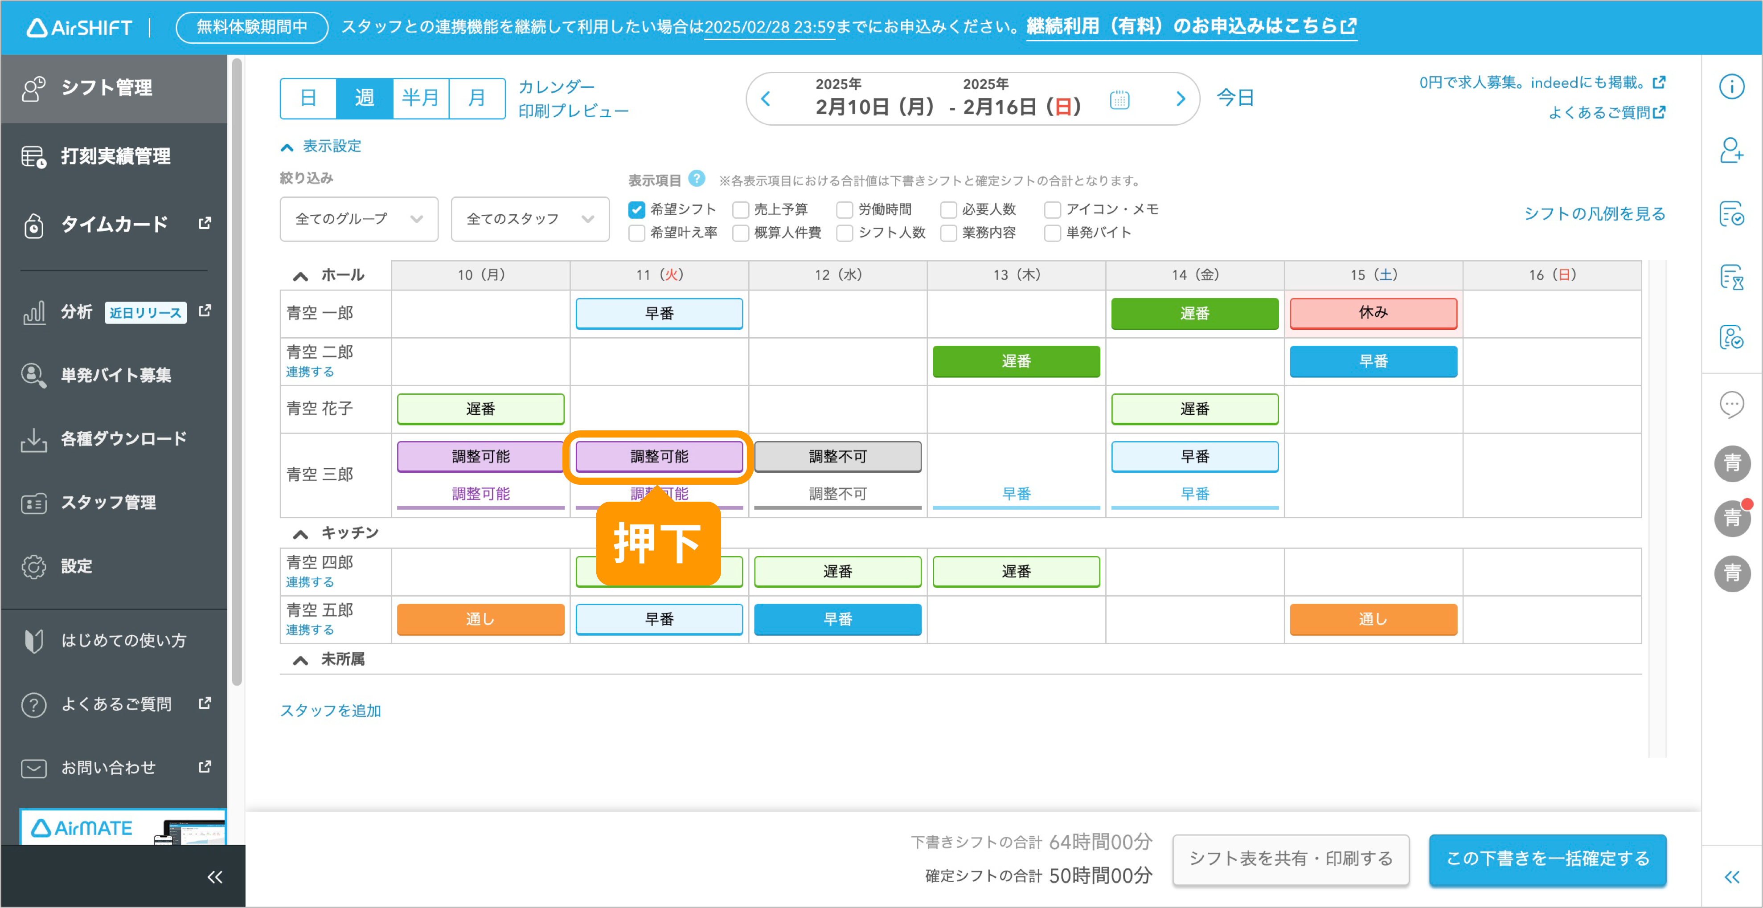This screenshot has width=1763, height=908.
Task: Open the スタッフ管理 ID card icon
Action: [x=33, y=503]
